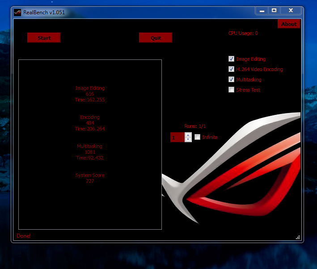The height and width of the screenshot is (269, 317).
Task: Click the RealBench v1.051 title text
Action: click(x=44, y=13)
